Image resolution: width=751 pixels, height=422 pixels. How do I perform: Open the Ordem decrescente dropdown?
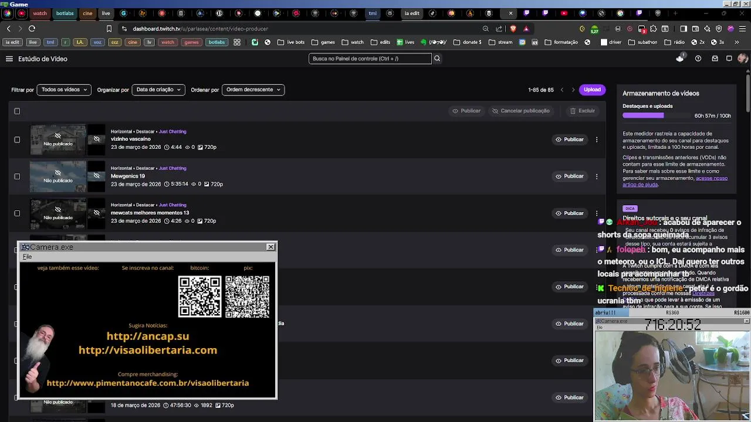click(253, 90)
